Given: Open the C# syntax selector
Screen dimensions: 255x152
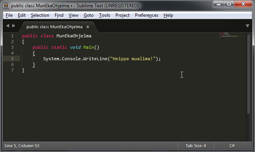Looking at the screenshot, I should pos(232,146).
